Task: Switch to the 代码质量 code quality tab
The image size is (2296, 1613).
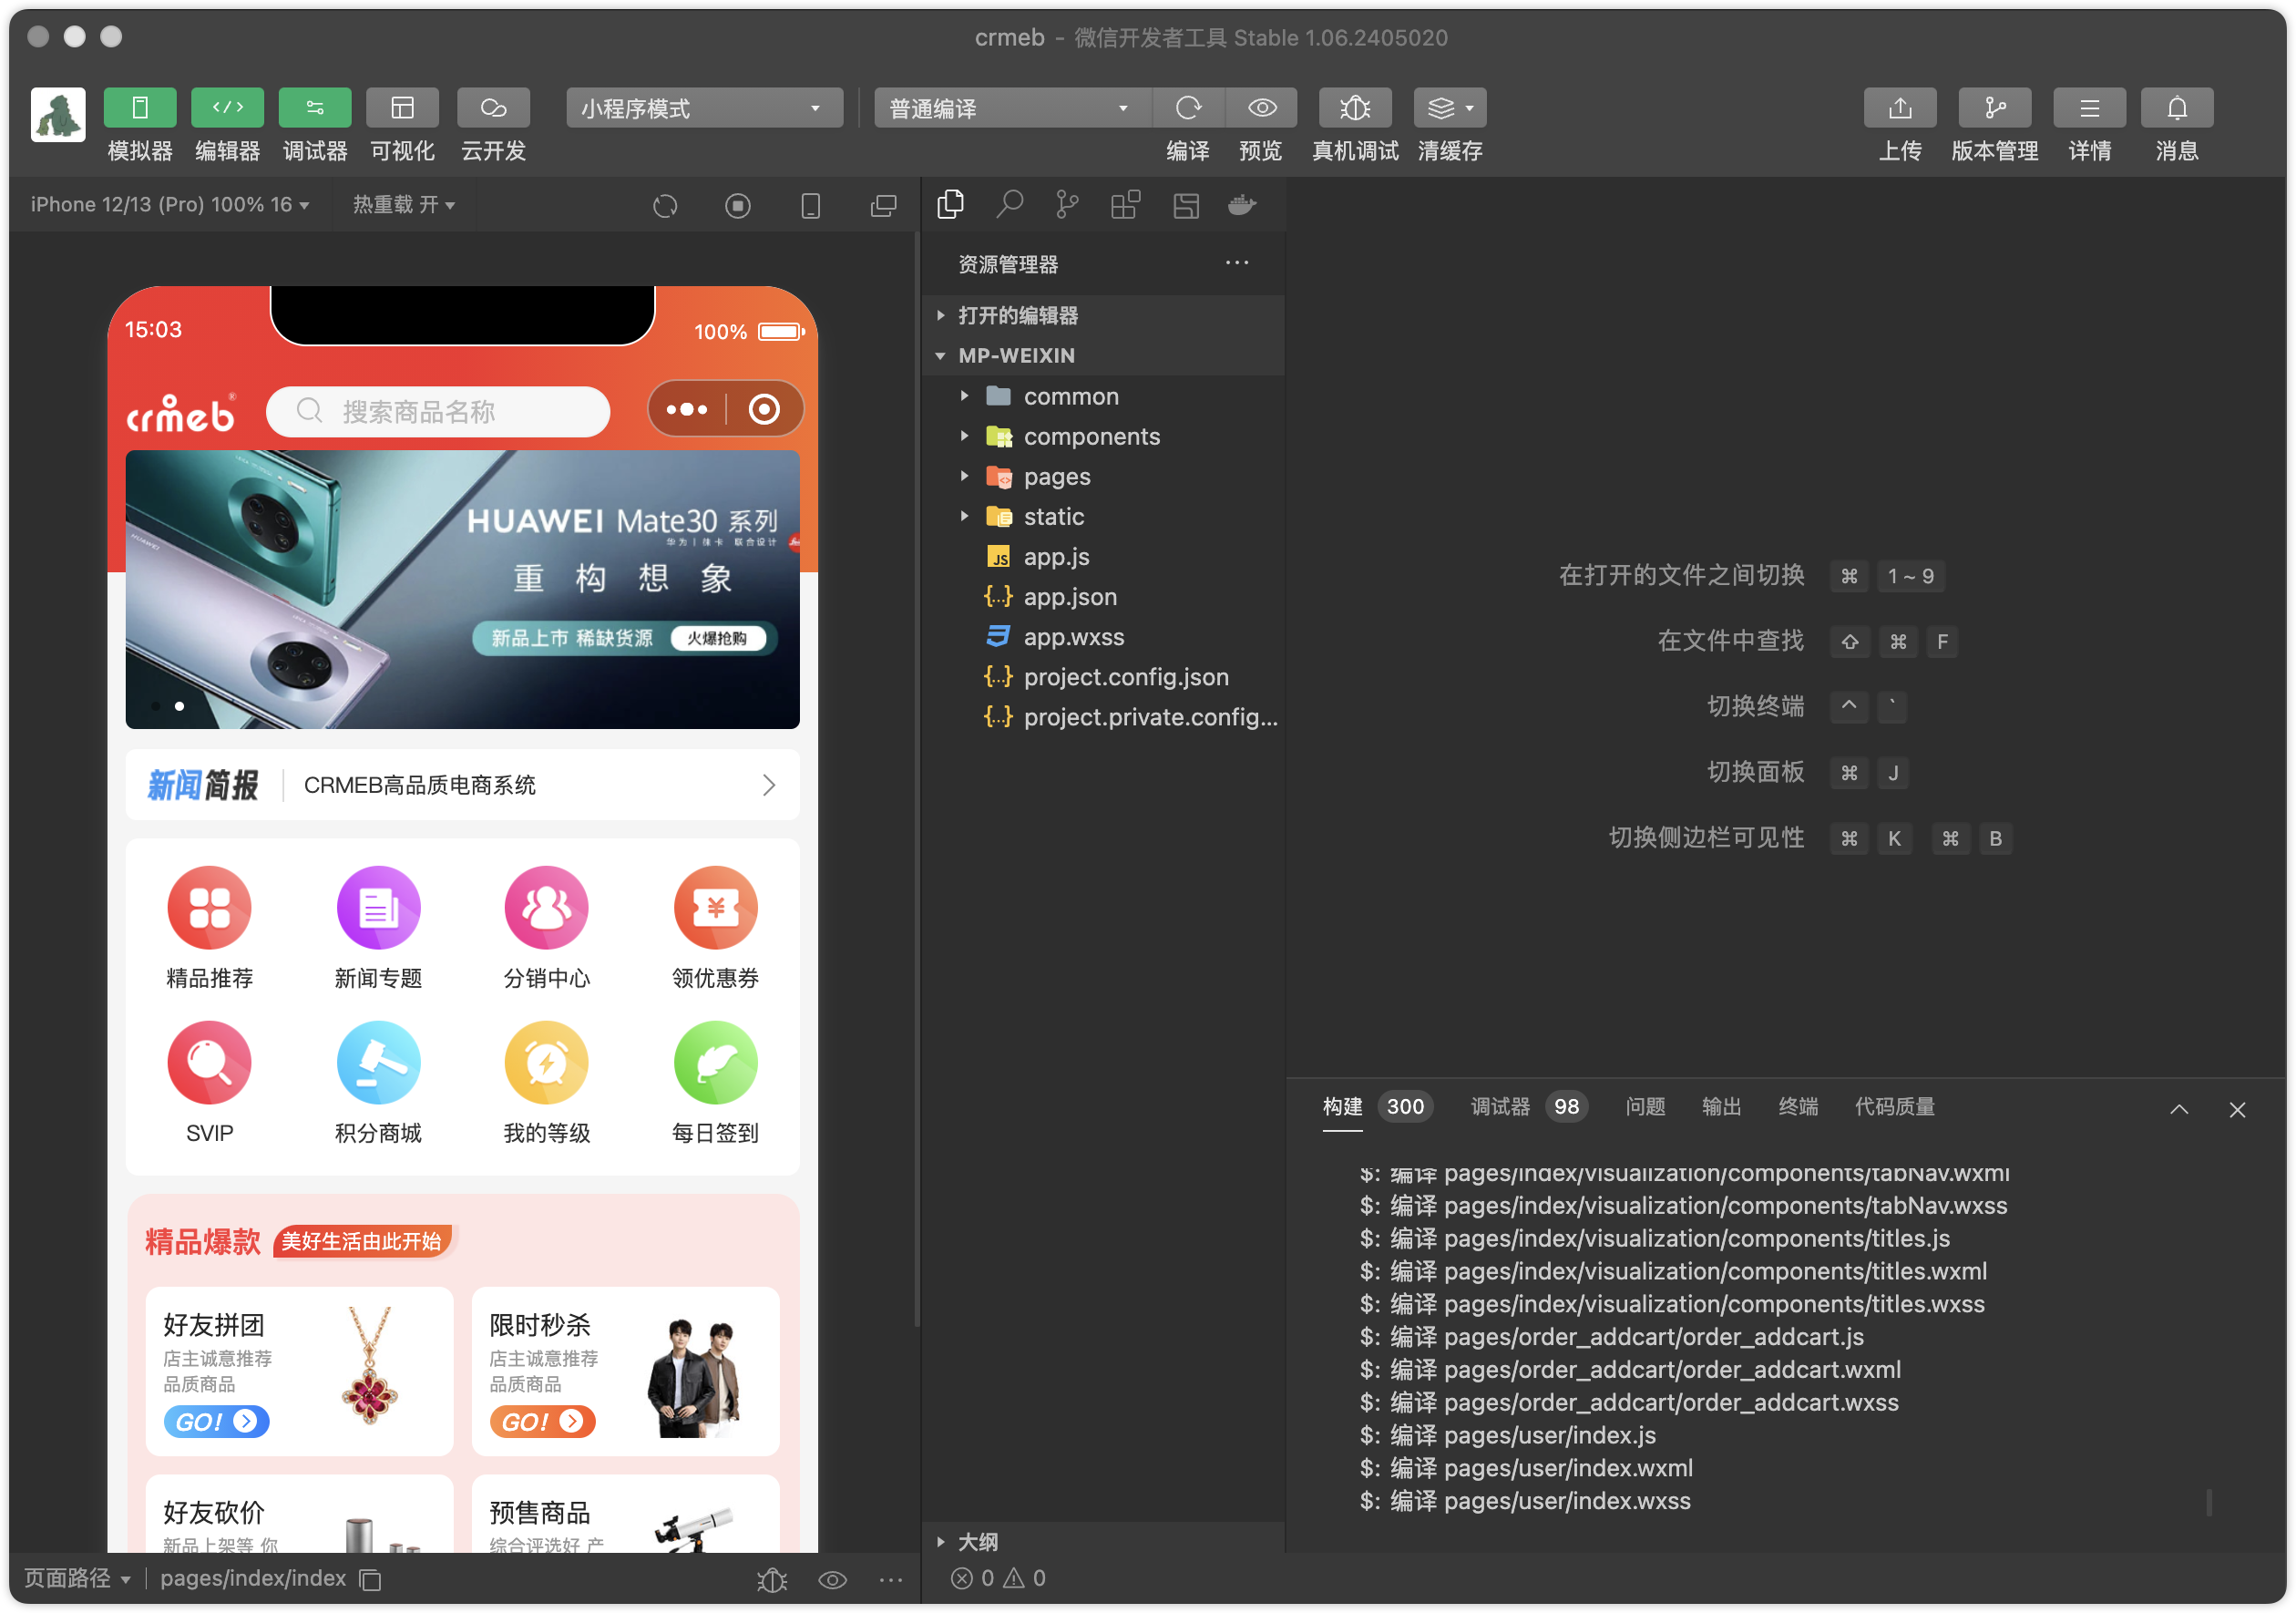Action: click(1895, 1107)
